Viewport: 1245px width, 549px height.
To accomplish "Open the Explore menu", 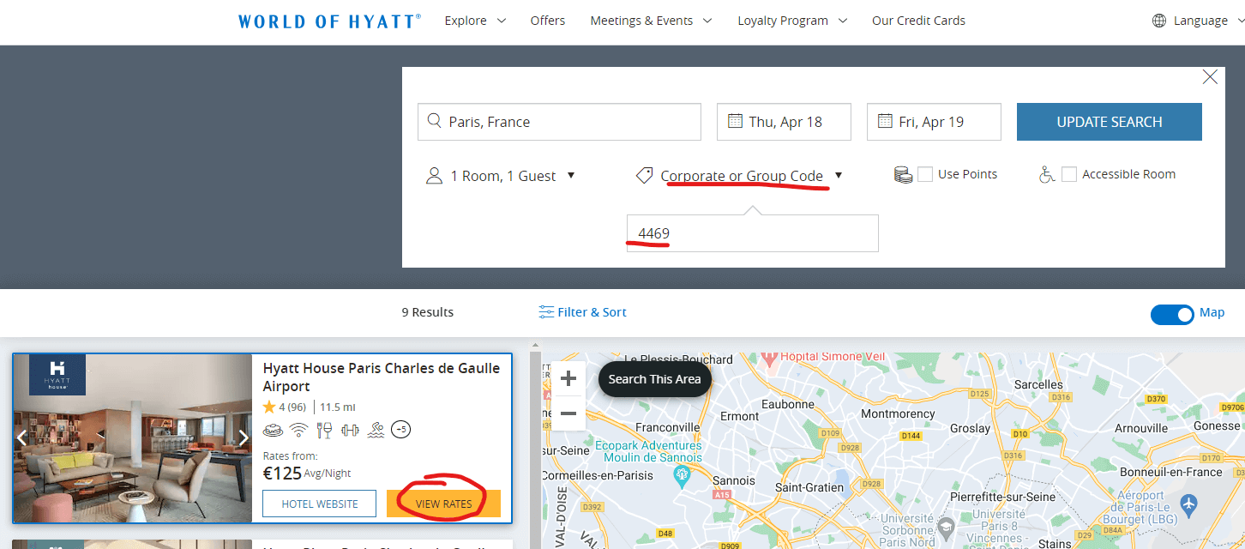I will click(475, 21).
